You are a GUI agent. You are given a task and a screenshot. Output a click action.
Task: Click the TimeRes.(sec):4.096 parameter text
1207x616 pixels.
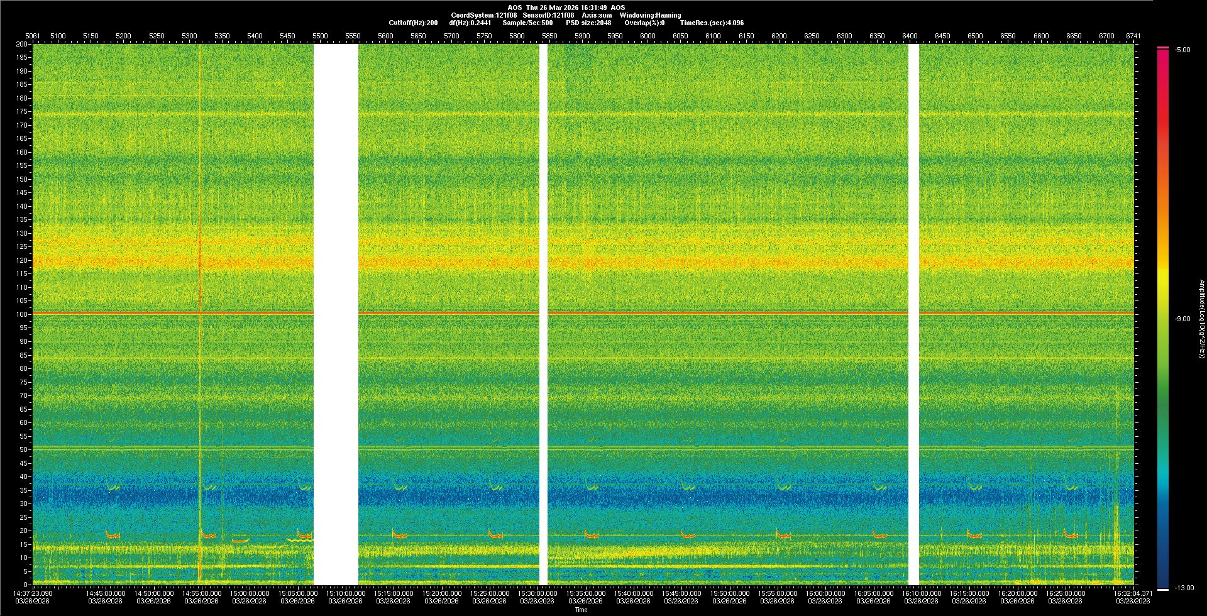point(712,23)
